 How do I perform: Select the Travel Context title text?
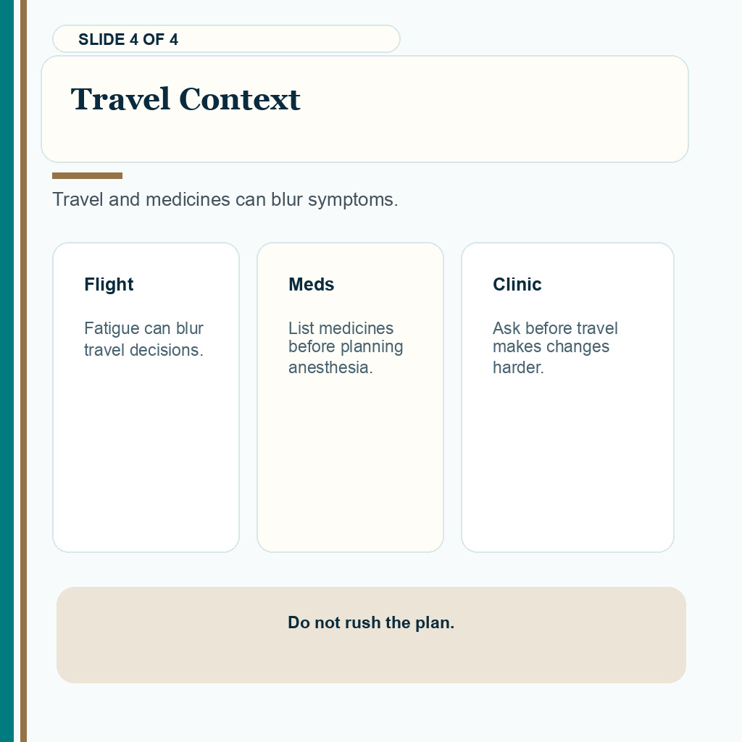(x=185, y=99)
